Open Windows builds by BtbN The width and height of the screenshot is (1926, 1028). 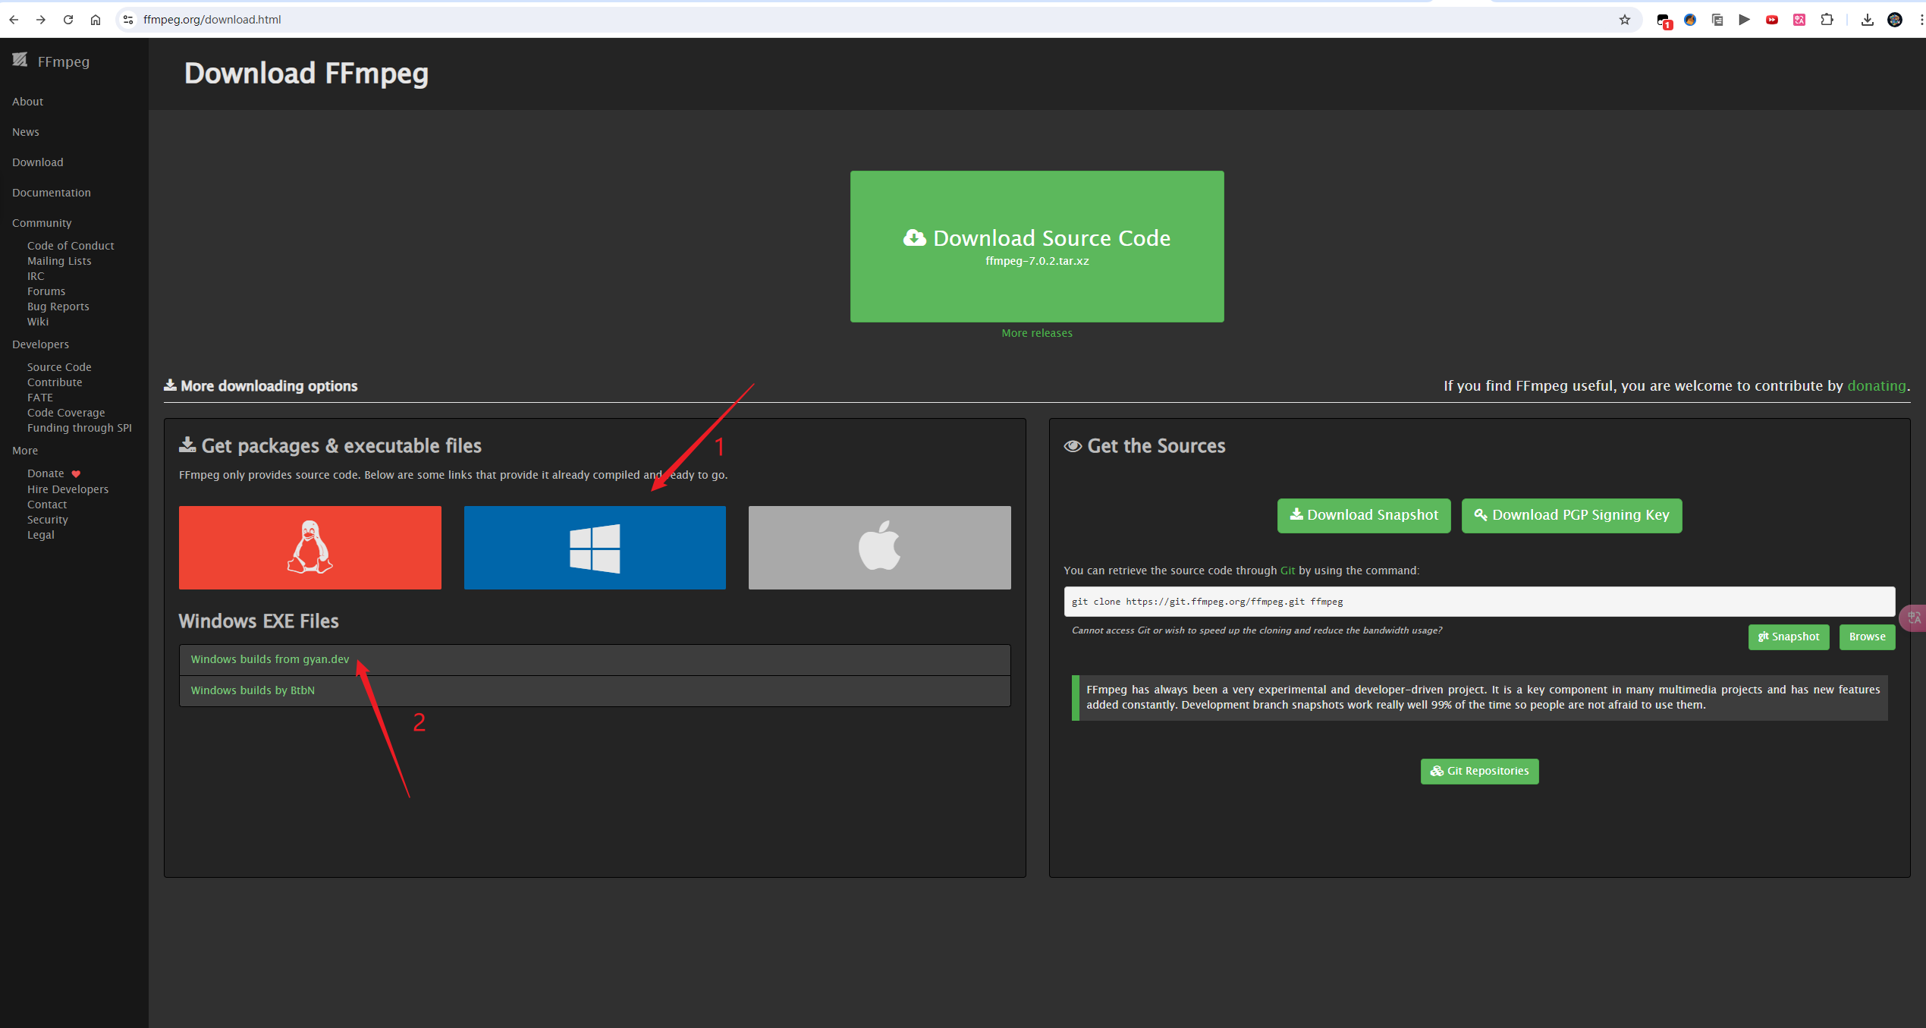tap(252, 690)
